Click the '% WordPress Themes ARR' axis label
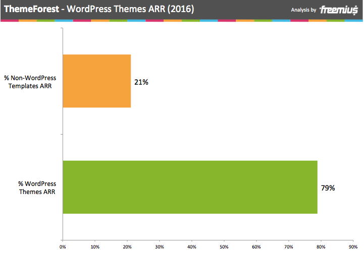The height and width of the screenshot is (253, 364). click(x=37, y=187)
